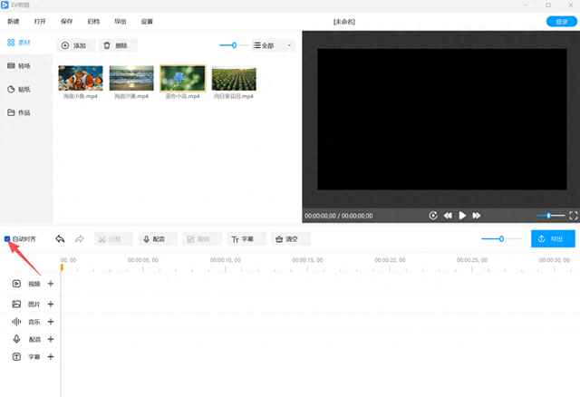Click the play button under the preview
The height and width of the screenshot is (397, 580).
point(462,216)
